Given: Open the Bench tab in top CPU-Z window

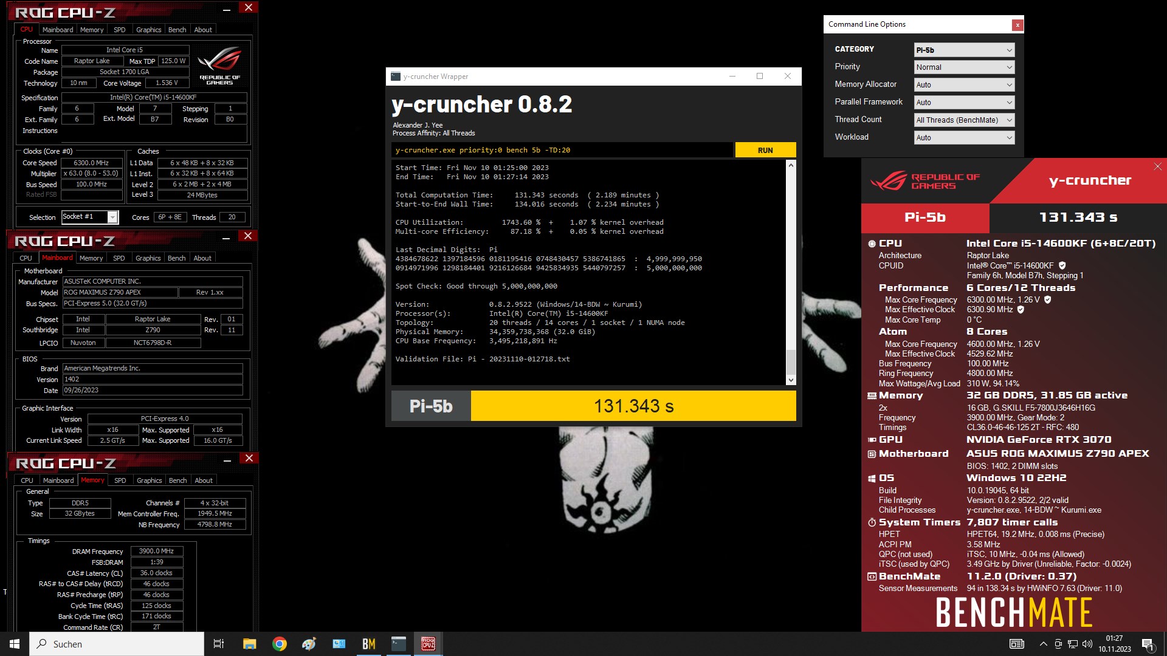Looking at the screenshot, I should click(177, 30).
